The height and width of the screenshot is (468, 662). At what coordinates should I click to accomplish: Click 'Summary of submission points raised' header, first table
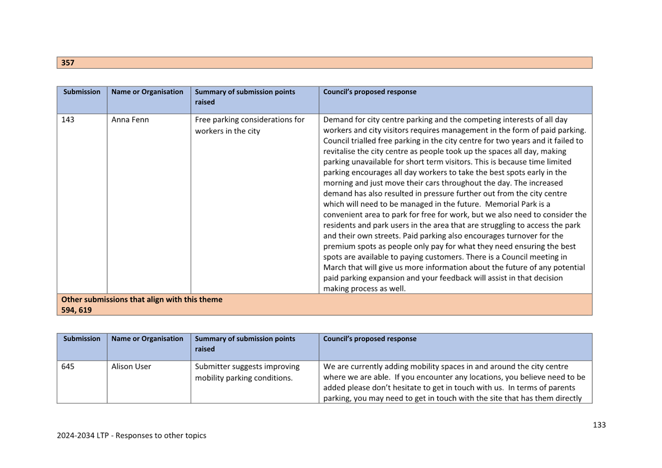click(245, 97)
